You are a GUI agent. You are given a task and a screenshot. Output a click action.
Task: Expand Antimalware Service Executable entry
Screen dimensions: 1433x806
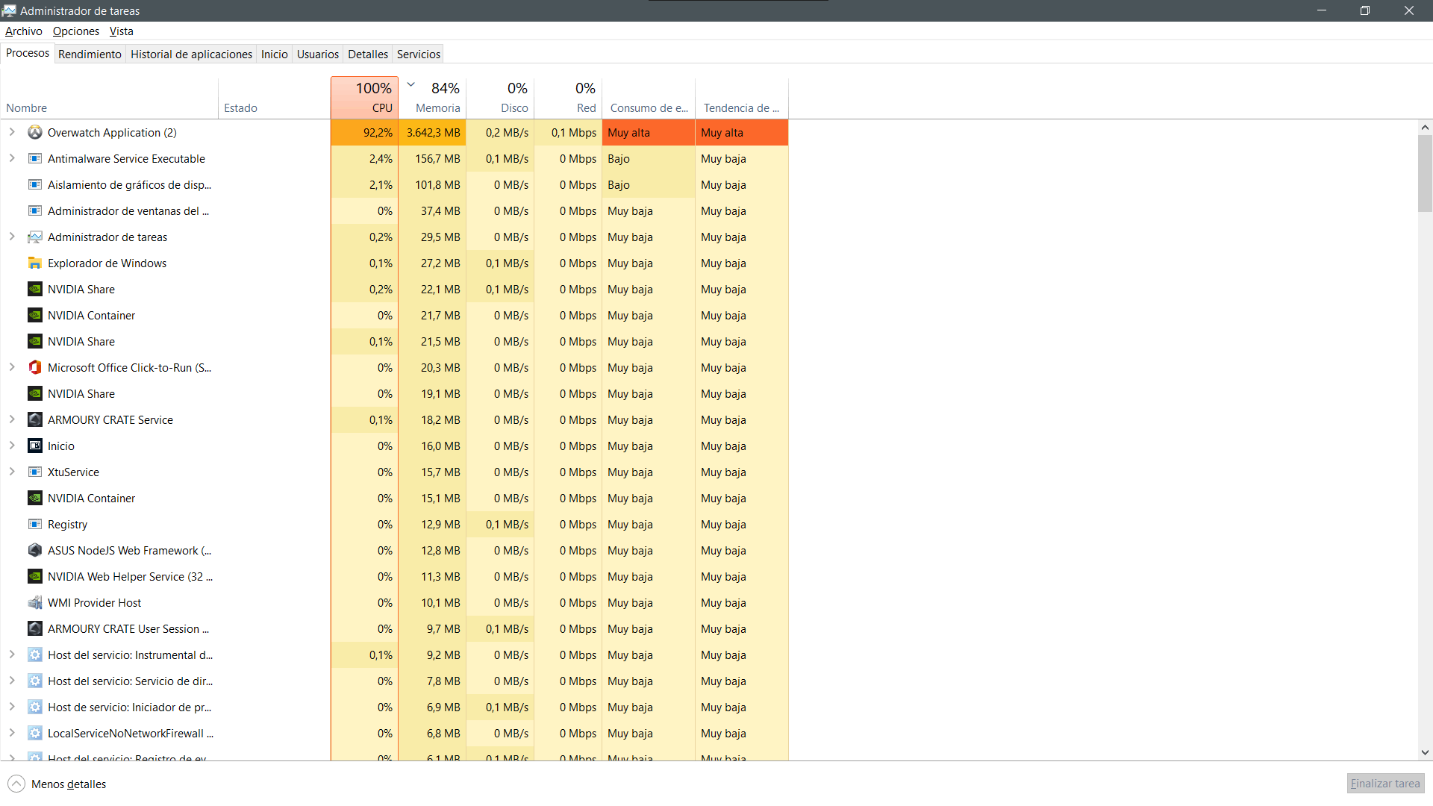(x=12, y=158)
